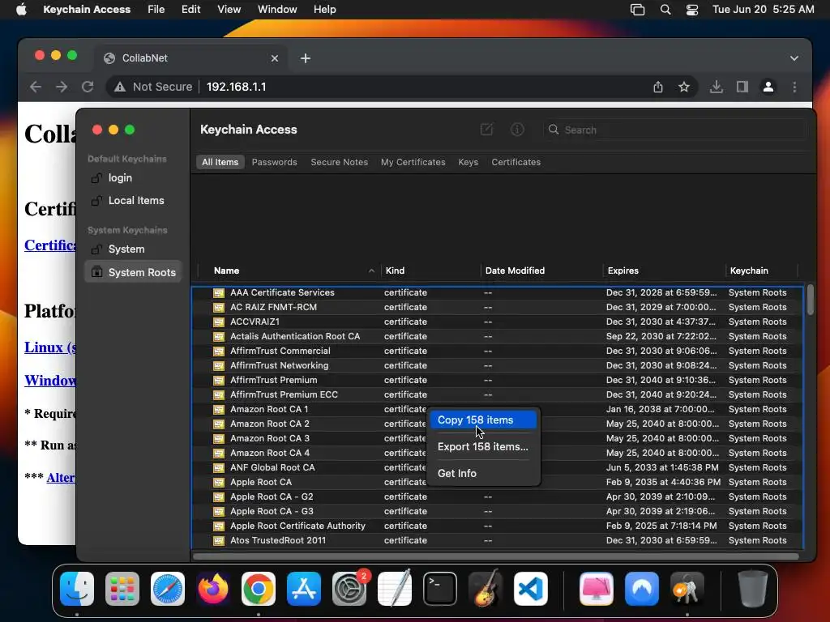Switch to the Certificates tab
Viewport: 830px width, 622px height.
pos(516,162)
